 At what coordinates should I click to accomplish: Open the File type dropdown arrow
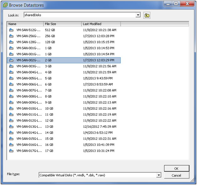click(x=159, y=175)
